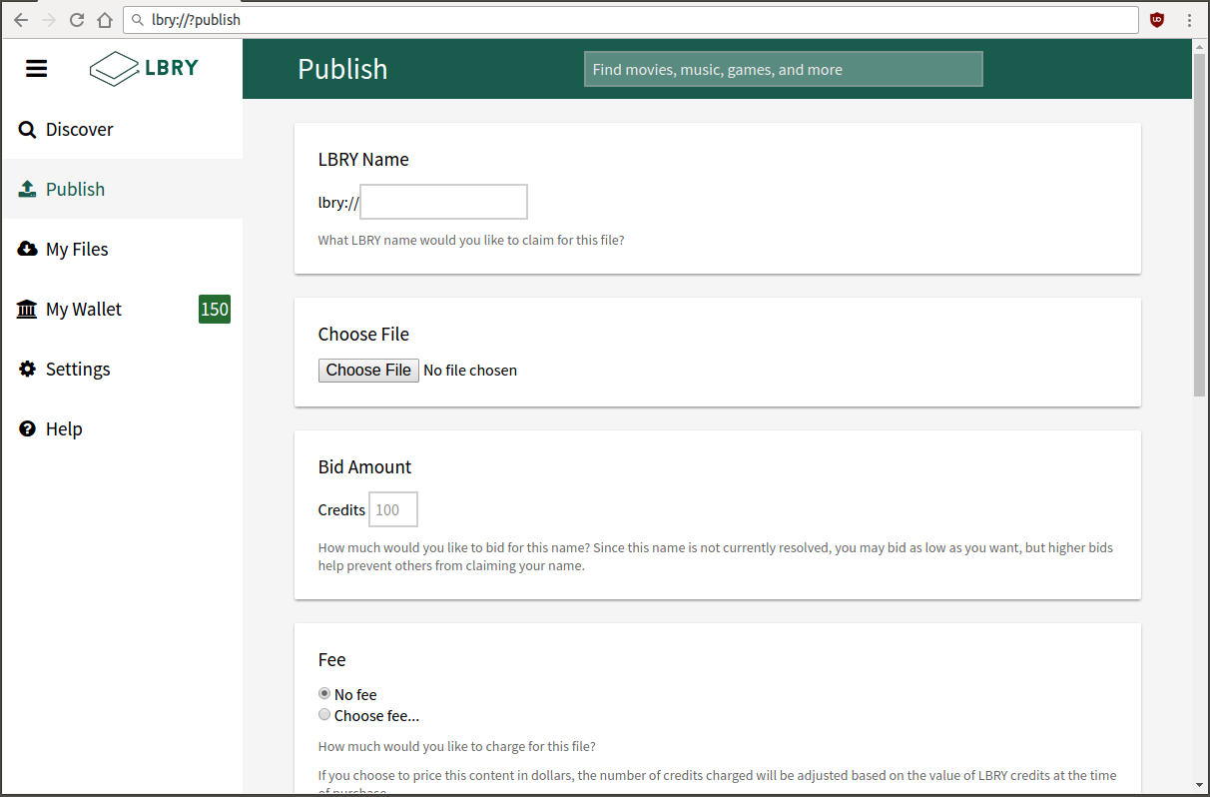Open the My Wallet page
This screenshot has width=1210, height=797.
click(84, 310)
